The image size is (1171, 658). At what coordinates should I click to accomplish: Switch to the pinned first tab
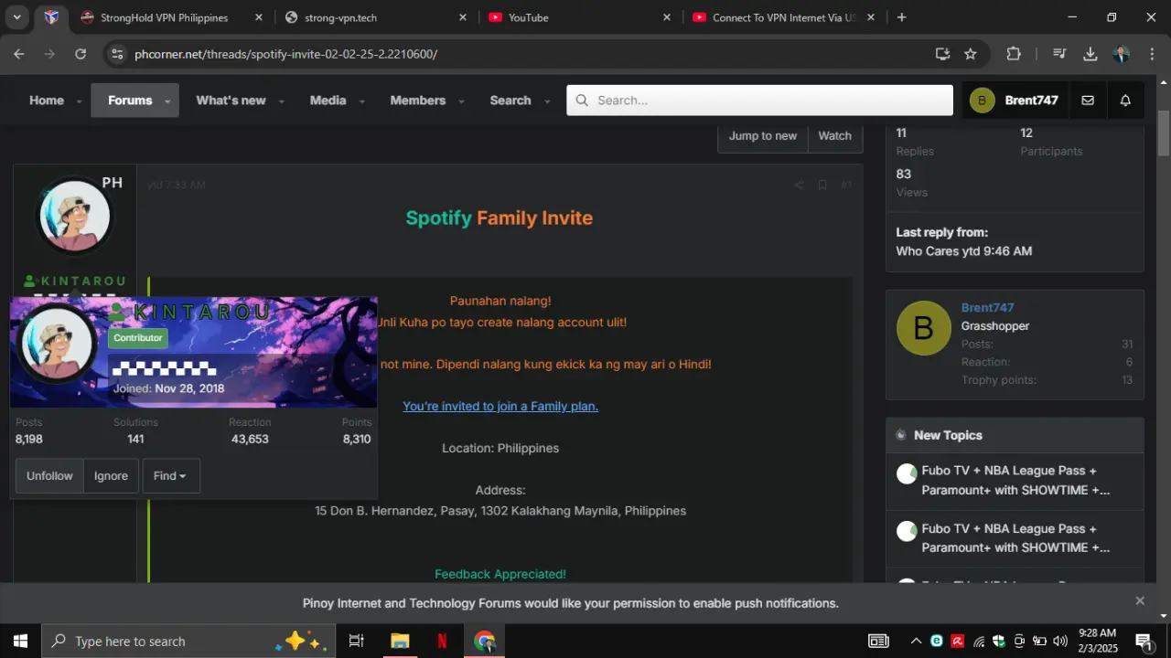pyautogui.click(x=51, y=17)
